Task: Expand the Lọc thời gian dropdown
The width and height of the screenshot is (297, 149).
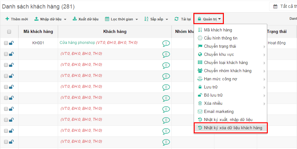Action: (x=121, y=19)
